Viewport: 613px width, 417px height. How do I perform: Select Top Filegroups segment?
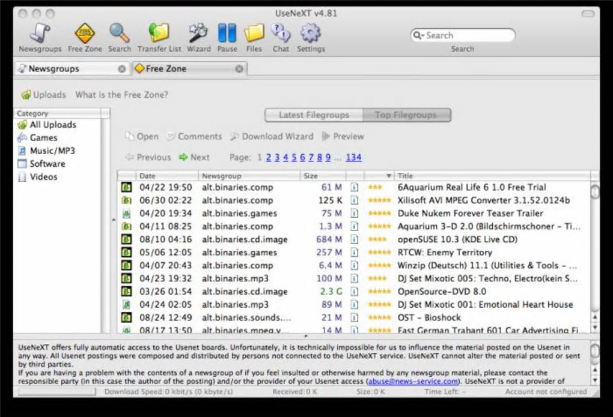pyautogui.click(x=407, y=115)
